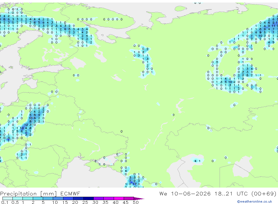278x204 pixels.
Task: Click the 45–50 mm legend swatch
Action: point(129,198)
